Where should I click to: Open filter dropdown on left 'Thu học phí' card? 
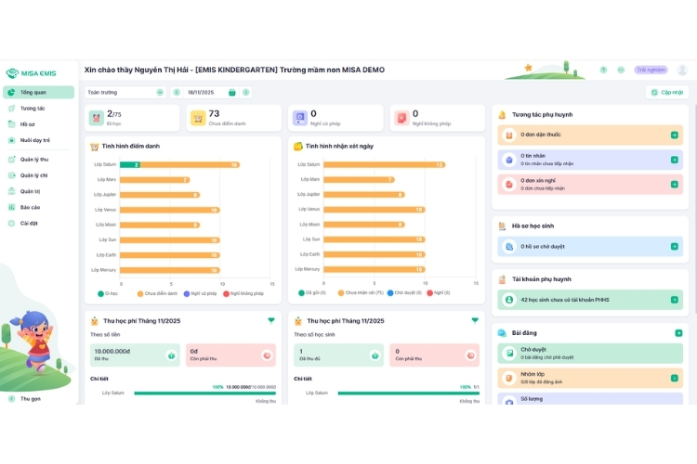271,320
